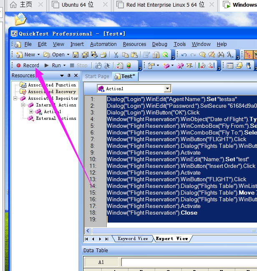Open the Tools menu
257x271 pixels.
(180, 44)
